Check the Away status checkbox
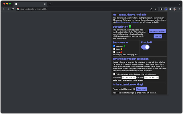The width and height of the screenshot is (183, 114). coord(114,49)
